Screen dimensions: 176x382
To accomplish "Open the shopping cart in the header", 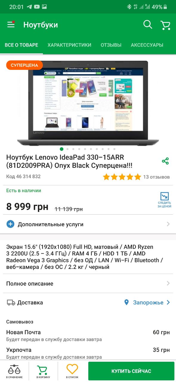I will [x=165, y=25].
